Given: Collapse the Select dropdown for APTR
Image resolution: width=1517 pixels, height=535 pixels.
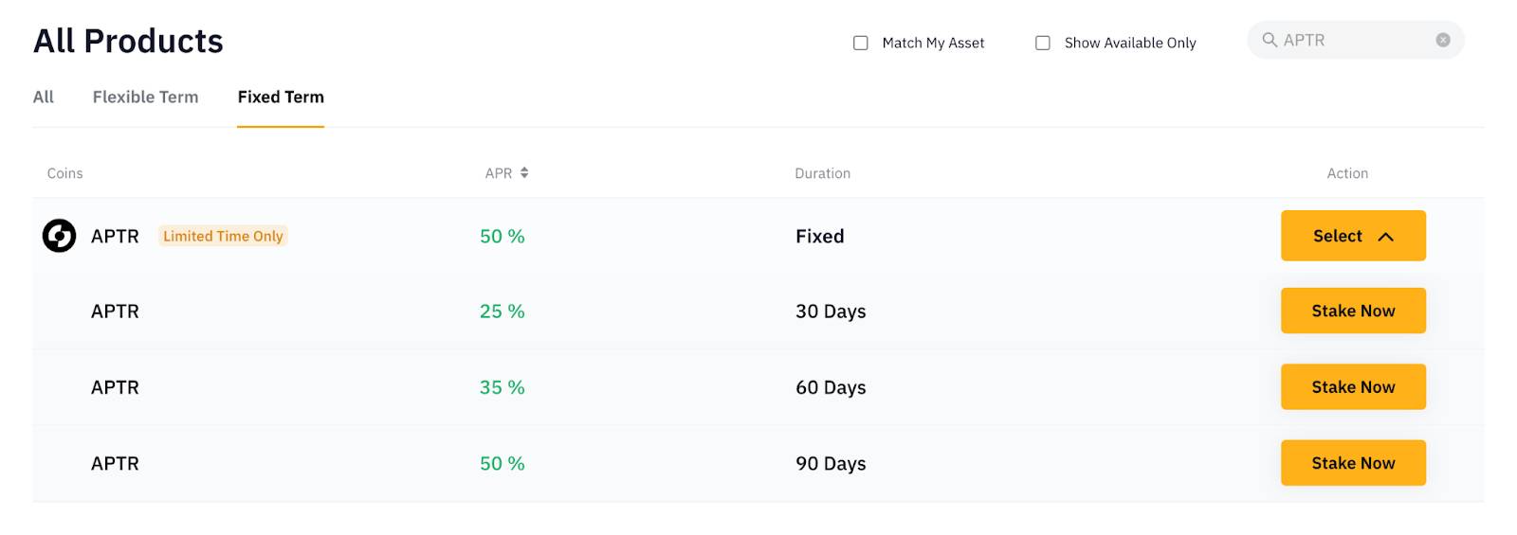Looking at the screenshot, I should (x=1353, y=236).
